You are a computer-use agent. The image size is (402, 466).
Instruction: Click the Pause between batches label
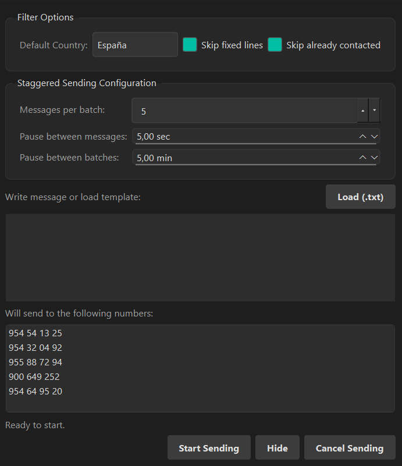tap(69, 158)
